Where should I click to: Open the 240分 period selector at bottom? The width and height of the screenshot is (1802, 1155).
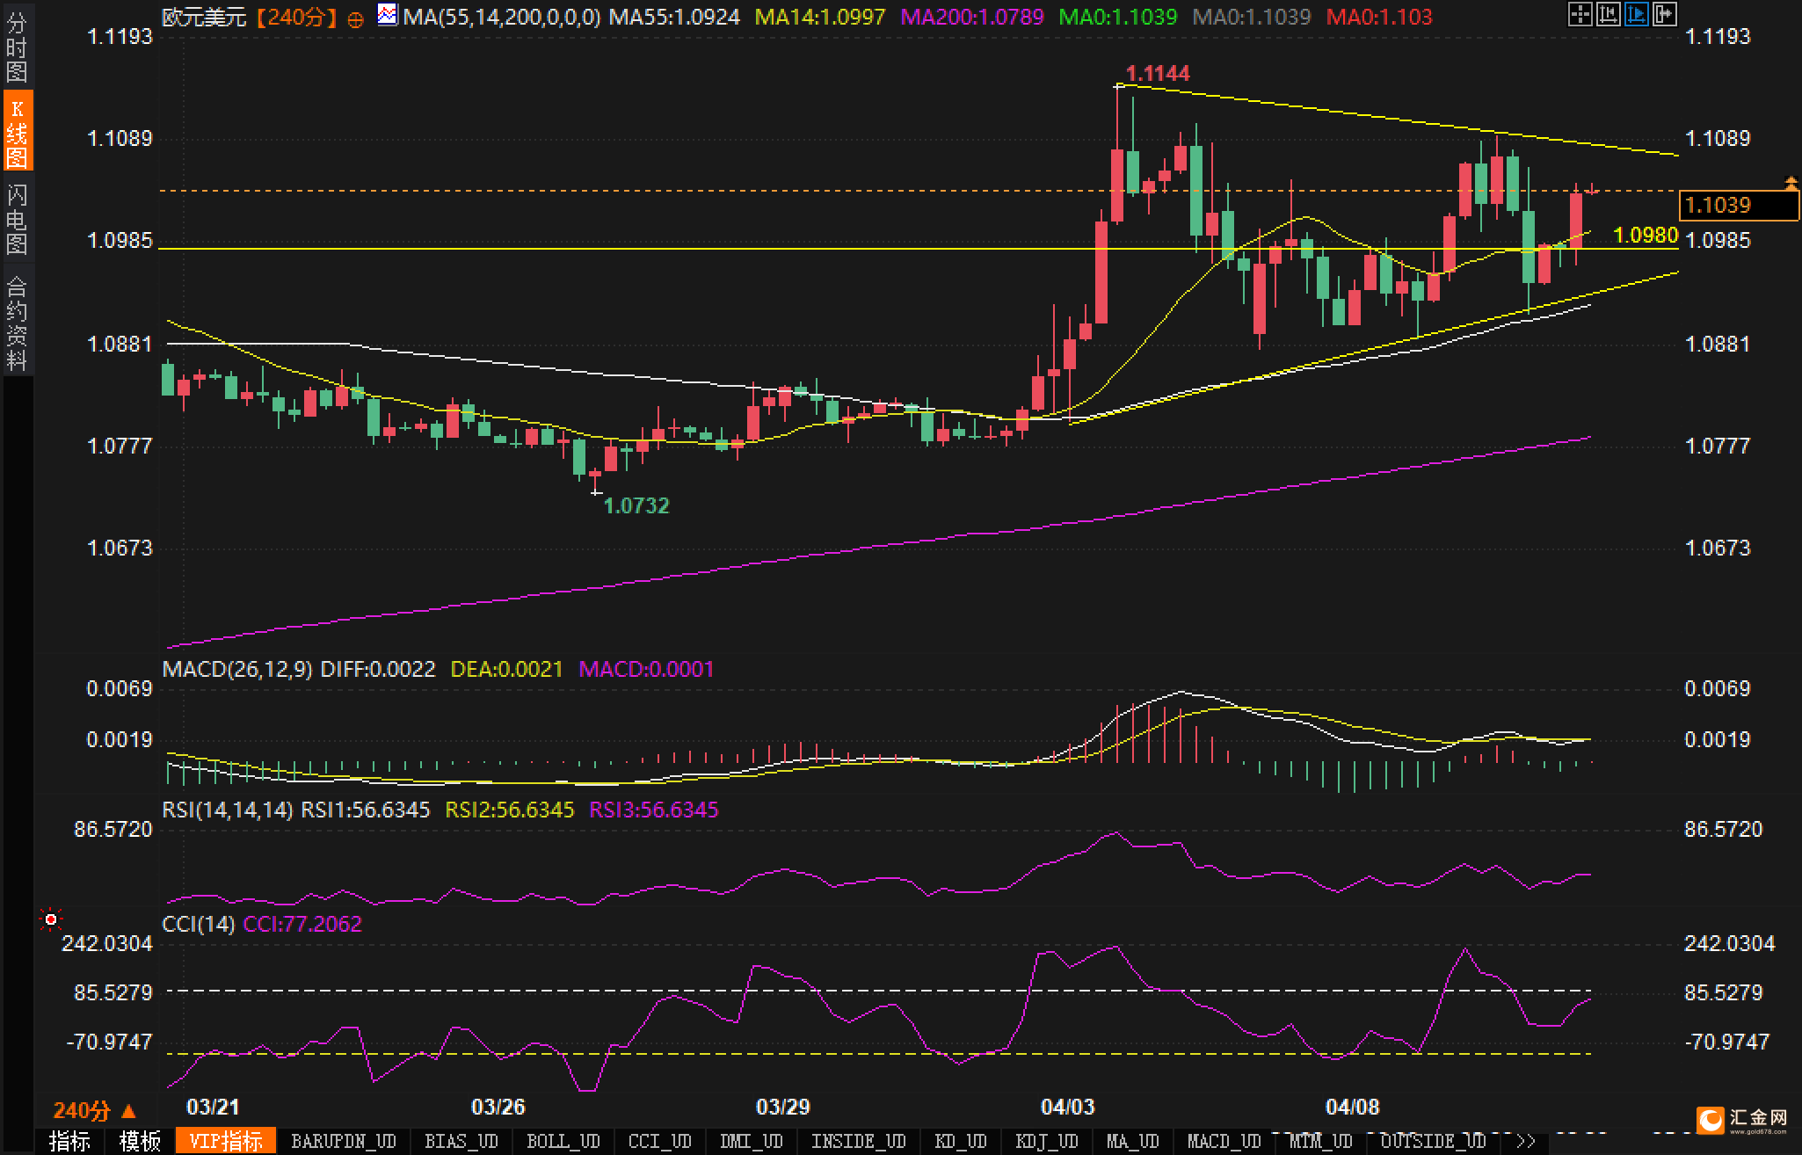pyautogui.click(x=94, y=1110)
